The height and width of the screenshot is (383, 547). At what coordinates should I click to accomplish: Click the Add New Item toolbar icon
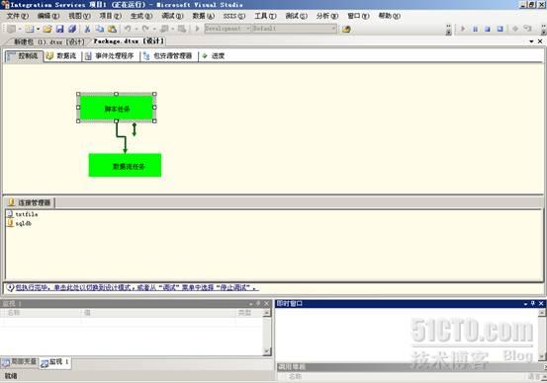point(30,29)
